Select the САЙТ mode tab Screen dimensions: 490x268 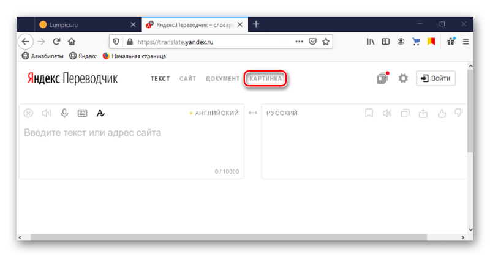click(x=188, y=79)
